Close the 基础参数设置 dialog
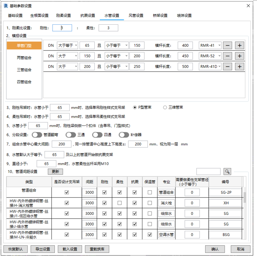Viewport: 257px width, 259px height. (x=248, y=6)
